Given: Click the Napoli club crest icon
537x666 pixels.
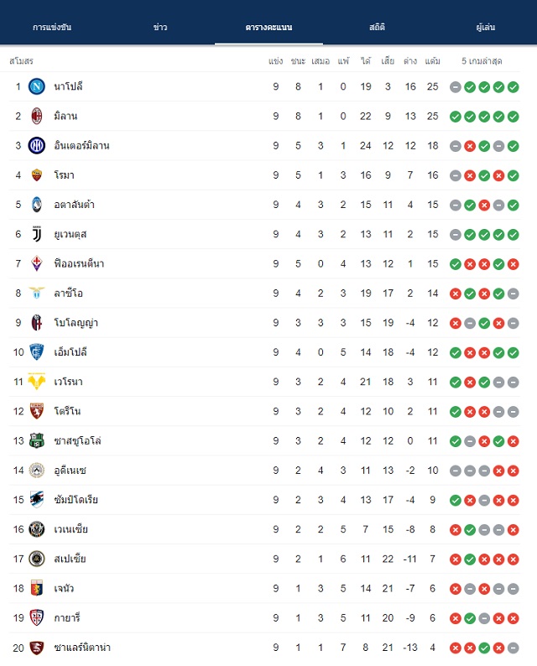Looking at the screenshot, I should (x=37, y=86).
